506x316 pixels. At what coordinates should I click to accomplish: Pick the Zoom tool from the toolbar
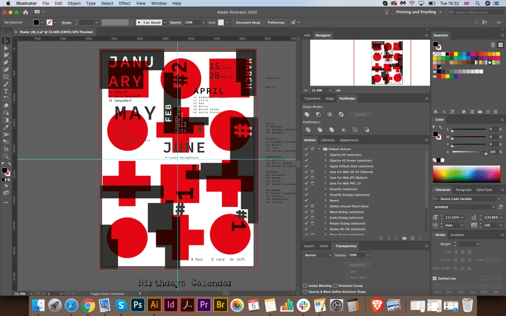(6, 156)
